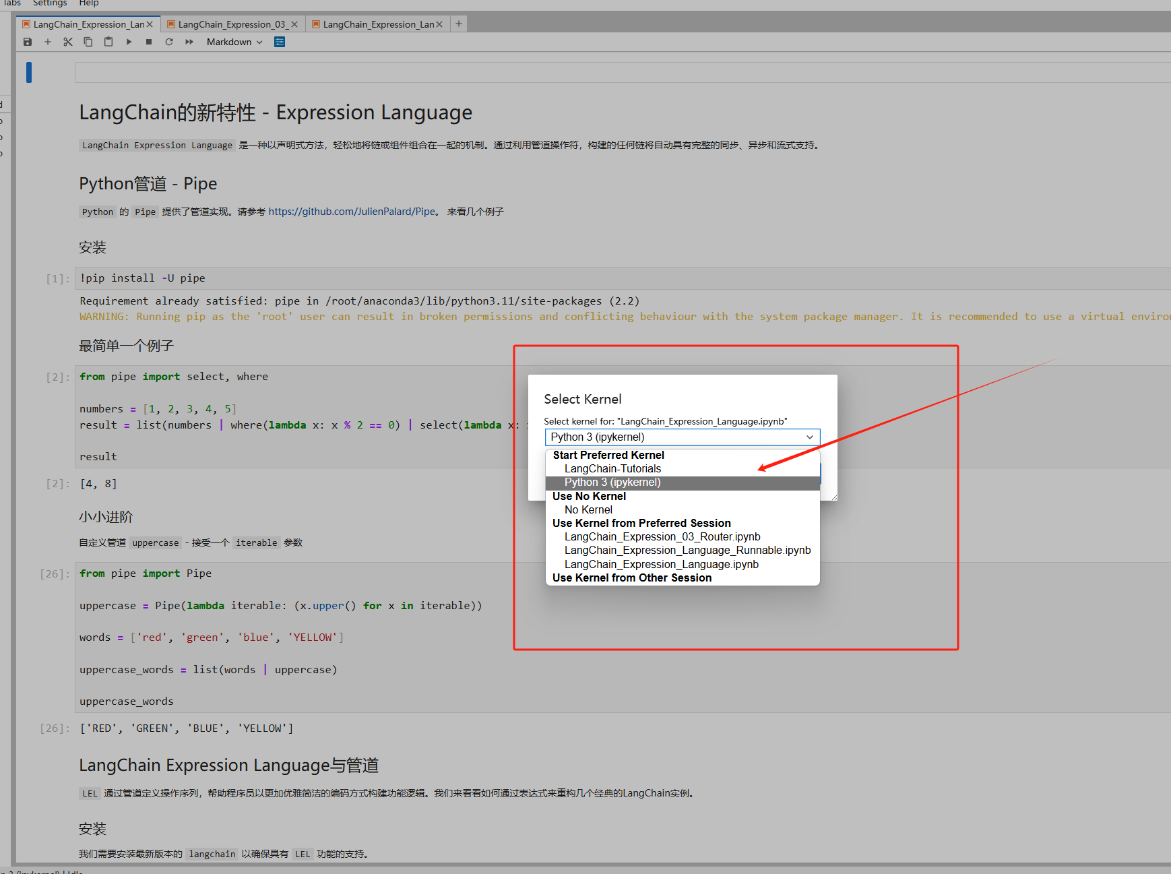Open the Settings menu
Viewport: 1171px width, 874px height.
[50, 3]
